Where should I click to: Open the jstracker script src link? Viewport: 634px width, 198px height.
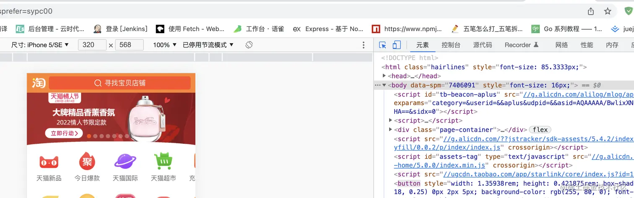(538, 139)
